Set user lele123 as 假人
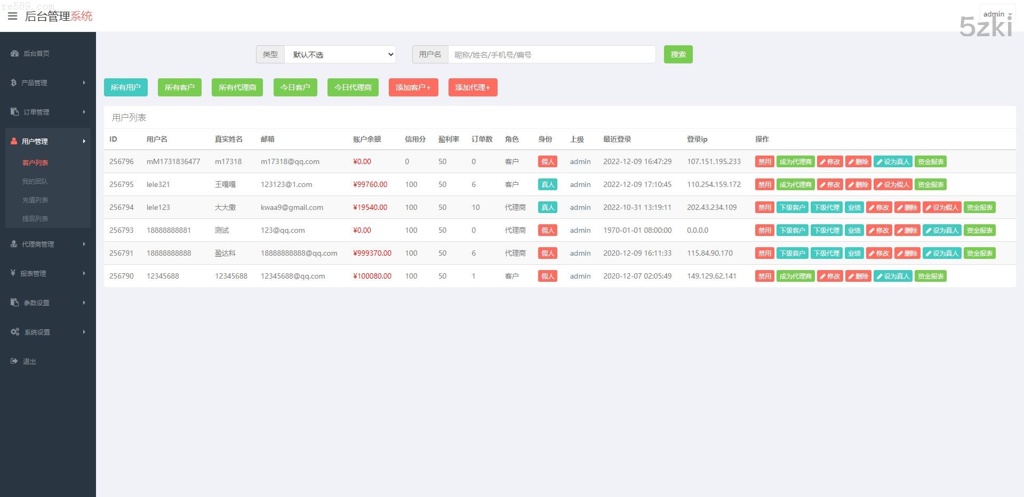The height and width of the screenshot is (497, 1024). (942, 208)
